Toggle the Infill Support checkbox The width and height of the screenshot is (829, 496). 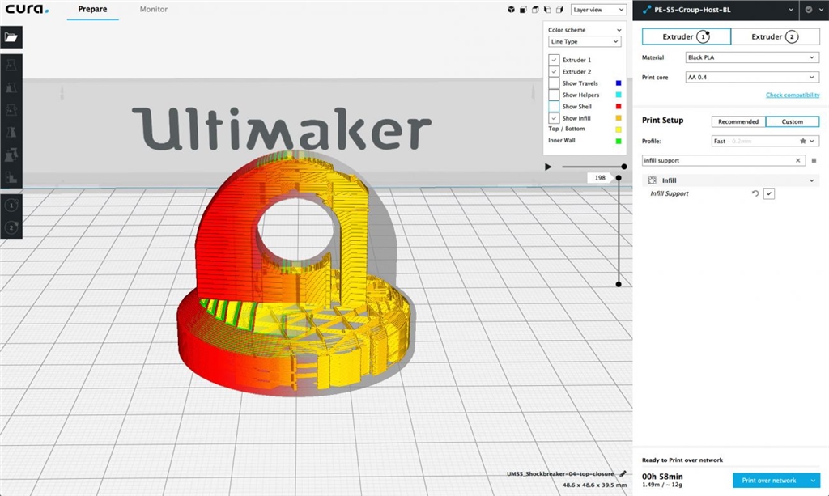click(769, 193)
